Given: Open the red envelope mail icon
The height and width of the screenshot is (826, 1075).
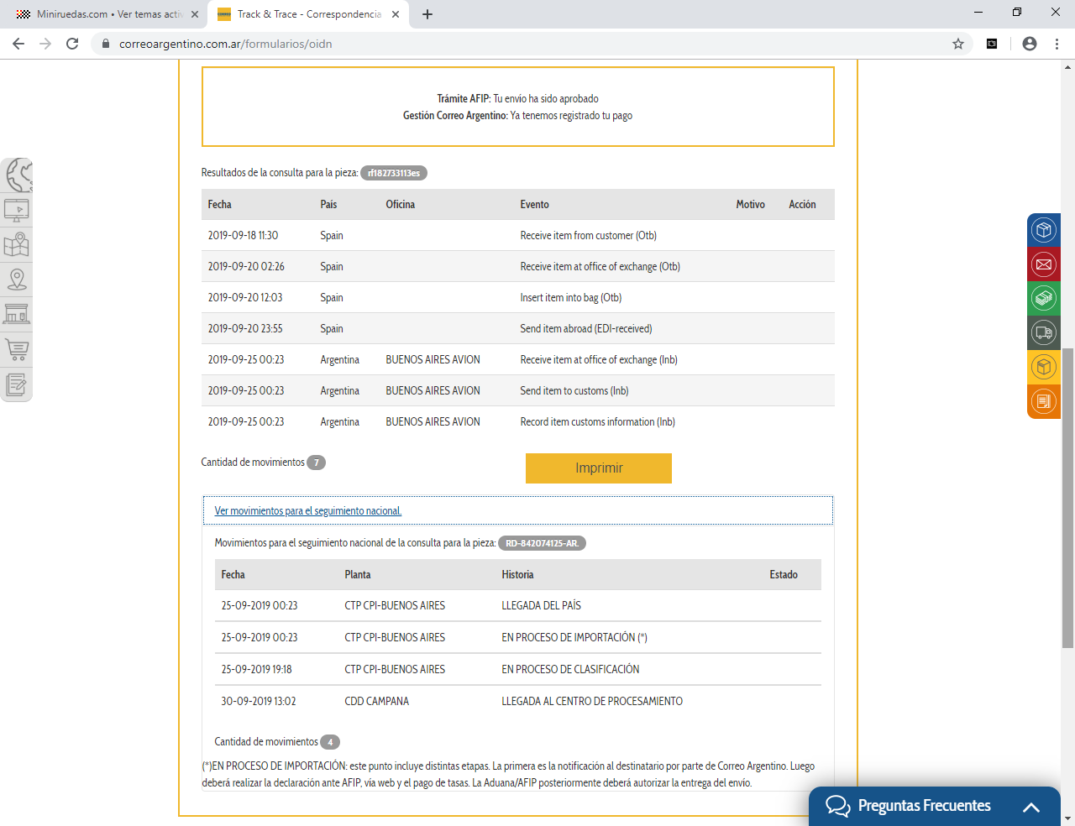Looking at the screenshot, I should click(1043, 264).
